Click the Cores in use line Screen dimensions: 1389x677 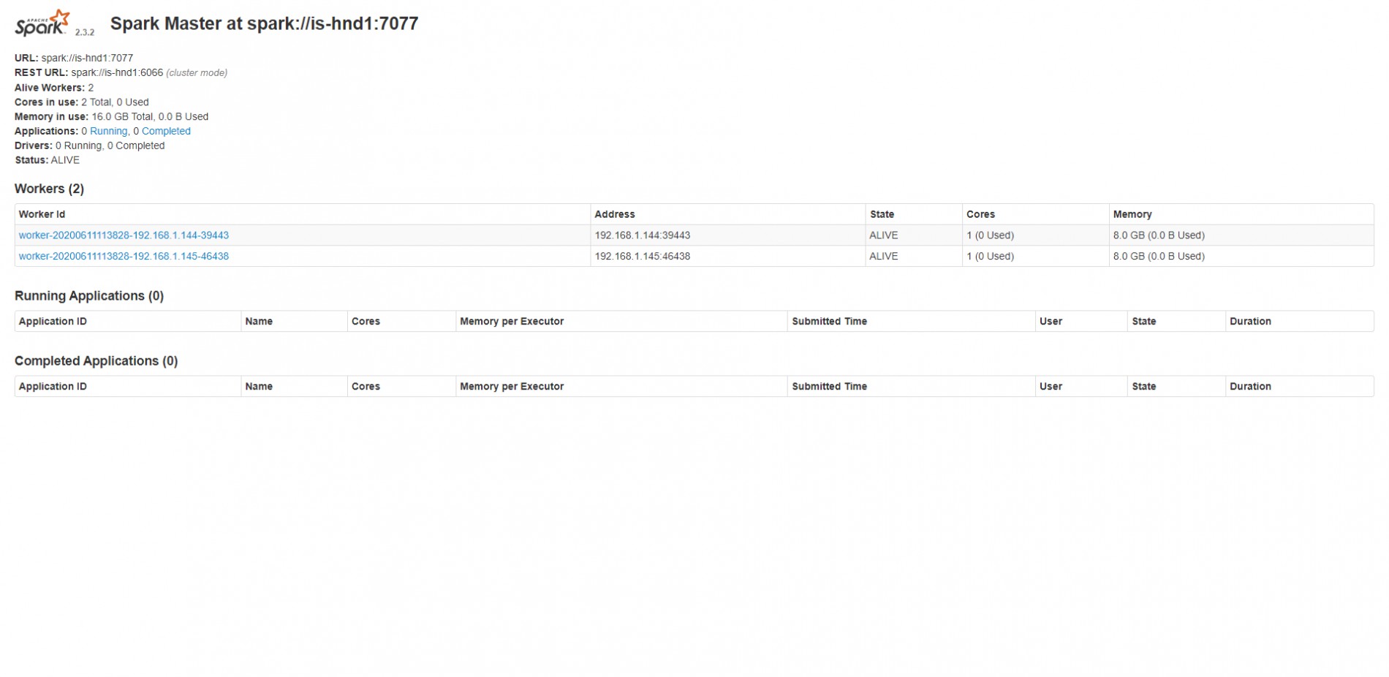(81, 102)
